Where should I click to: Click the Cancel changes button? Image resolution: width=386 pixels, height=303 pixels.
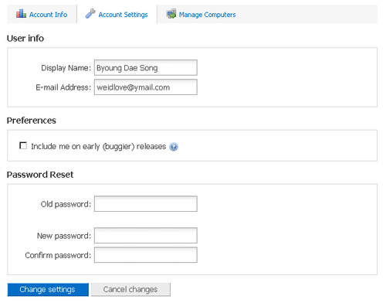[130, 290]
